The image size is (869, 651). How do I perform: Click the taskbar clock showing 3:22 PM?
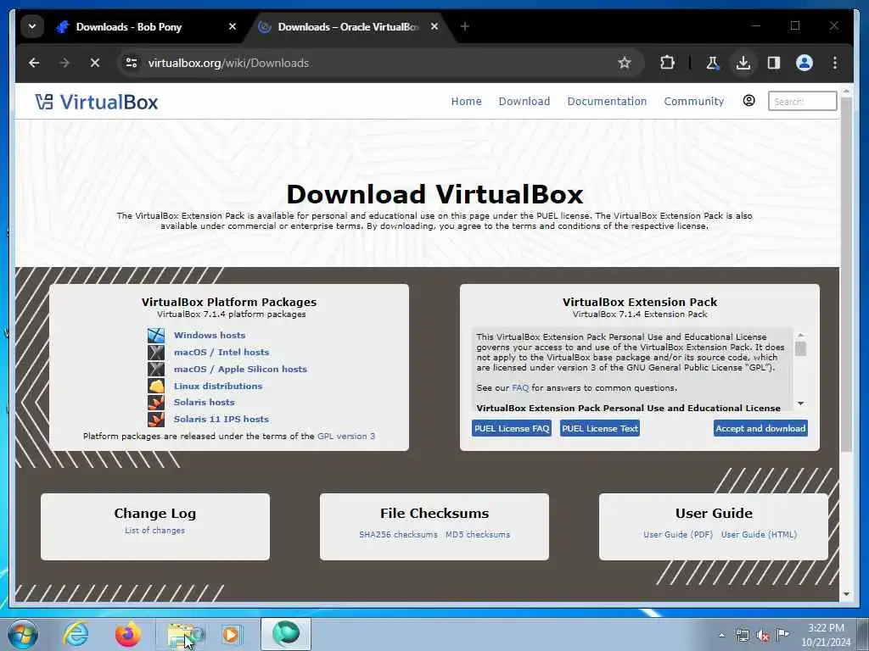point(826,635)
